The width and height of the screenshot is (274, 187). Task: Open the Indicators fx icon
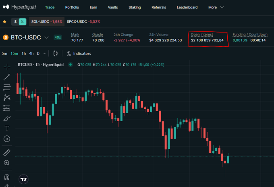tap(68, 54)
